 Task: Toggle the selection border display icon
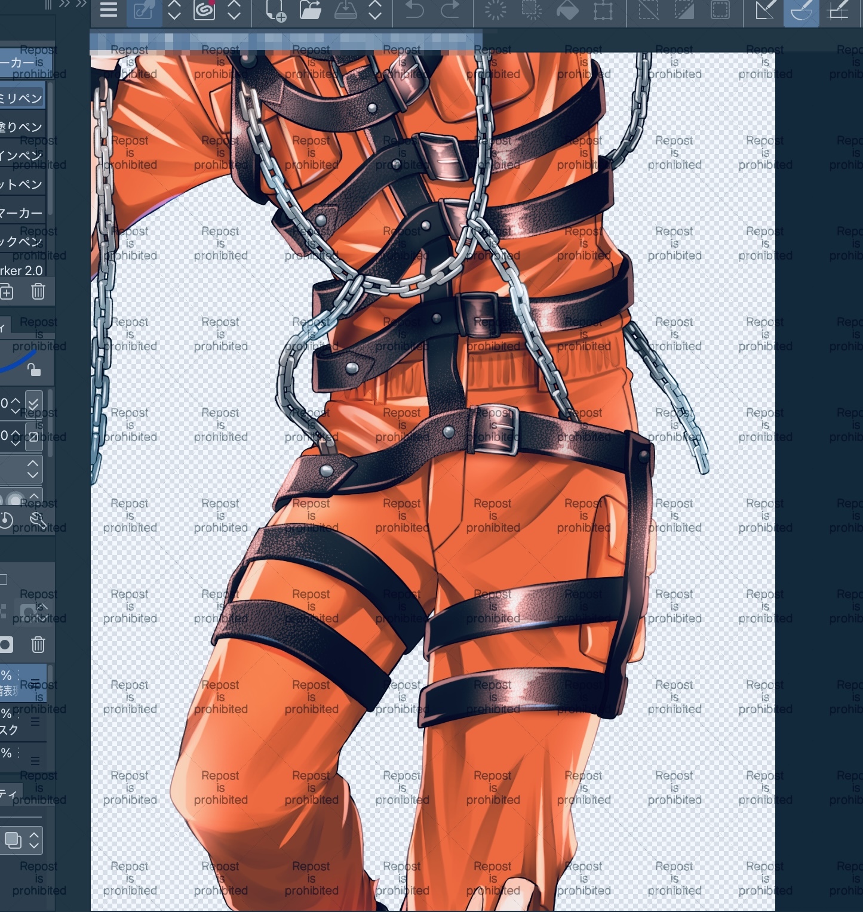[720, 10]
